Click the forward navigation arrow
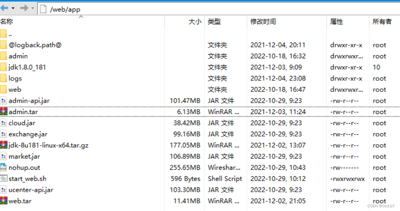This screenshot has width=400, height=211. pyautogui.click(x=24, y=8)
